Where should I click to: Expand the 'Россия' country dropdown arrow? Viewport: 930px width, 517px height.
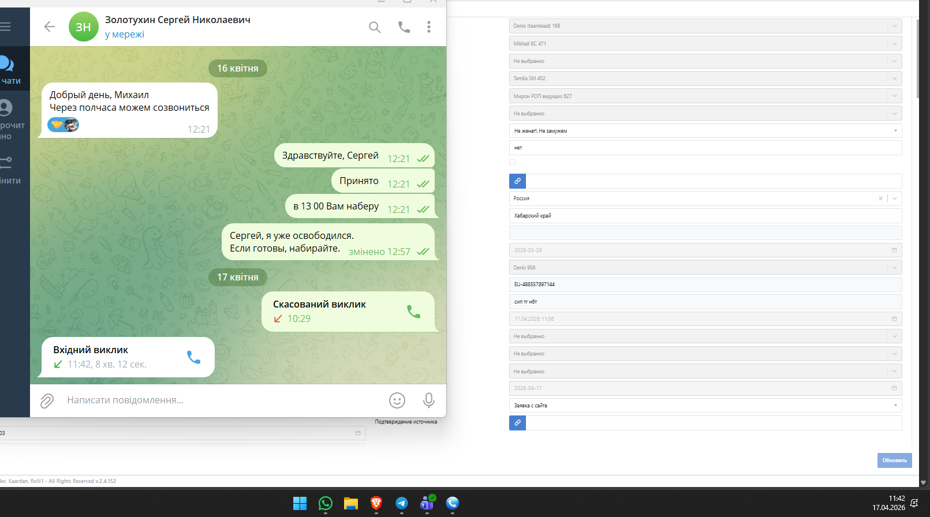(x=895, y=198)
